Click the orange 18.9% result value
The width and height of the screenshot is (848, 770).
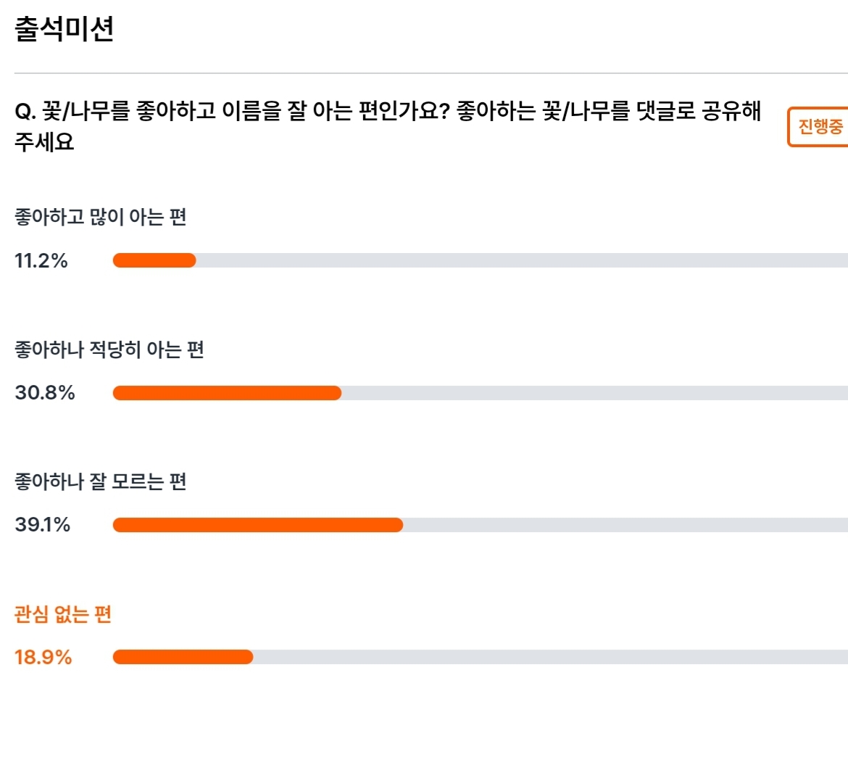(43, 658)
